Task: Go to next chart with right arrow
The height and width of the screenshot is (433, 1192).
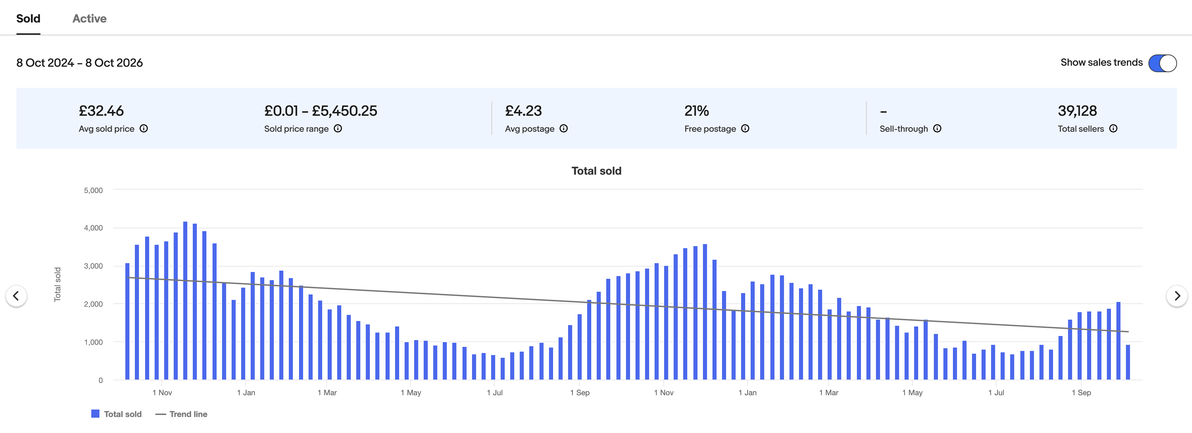Action: (x=1177, y=295)
